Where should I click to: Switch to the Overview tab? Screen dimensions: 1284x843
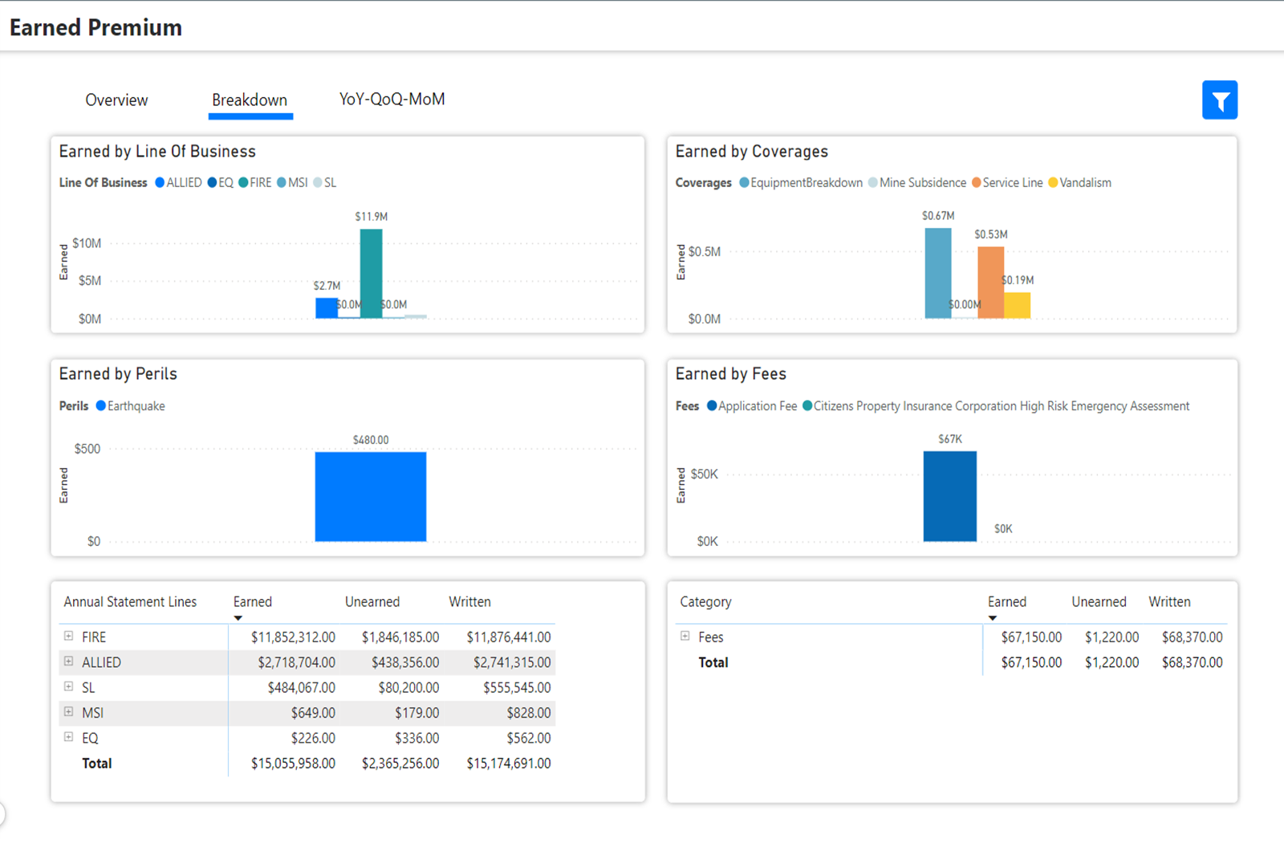click(116, 100)
